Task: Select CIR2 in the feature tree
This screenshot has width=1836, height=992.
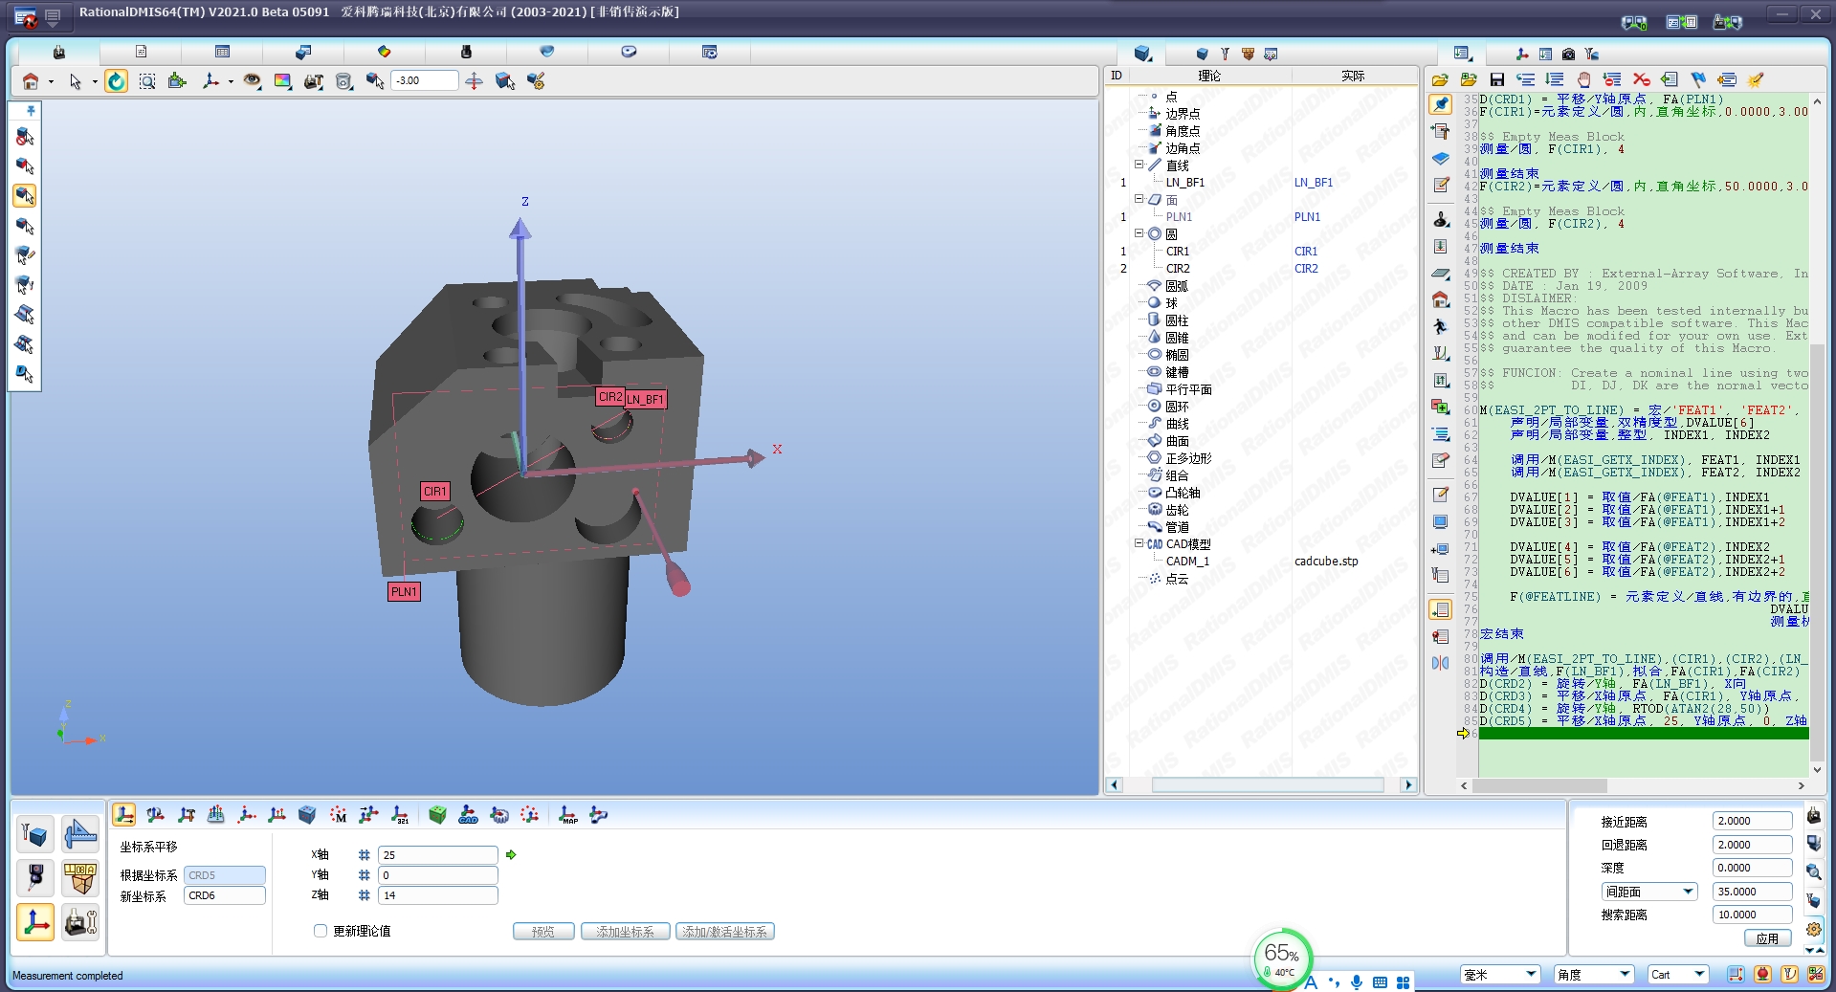Action: click(1178, 269)
